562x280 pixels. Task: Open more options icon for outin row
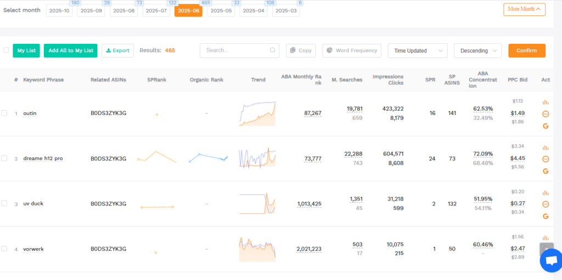546,114
